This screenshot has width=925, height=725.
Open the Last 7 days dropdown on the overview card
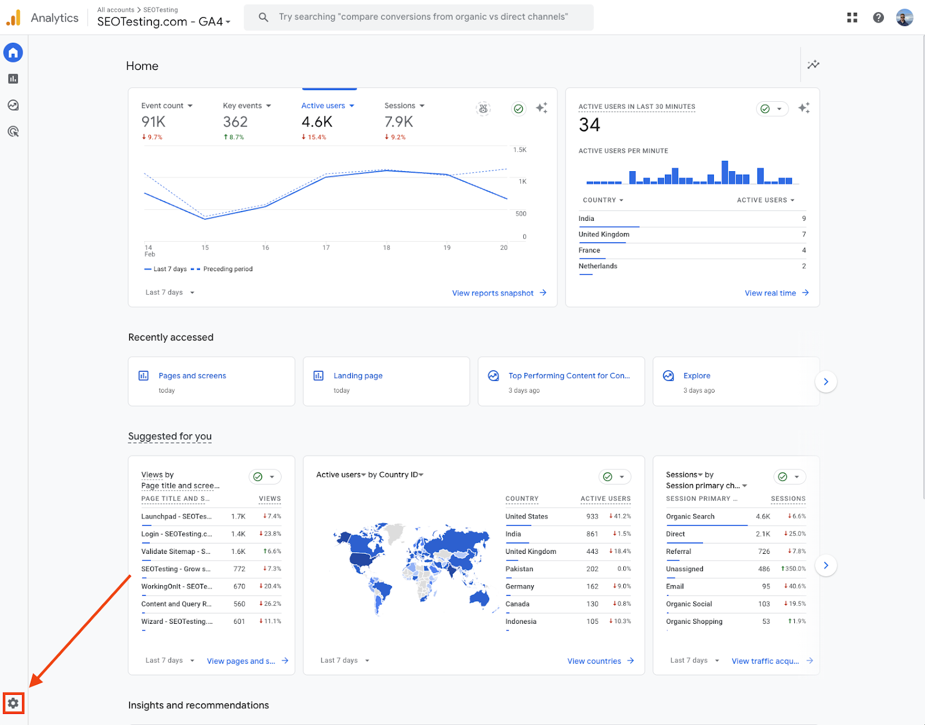(170, 293)
